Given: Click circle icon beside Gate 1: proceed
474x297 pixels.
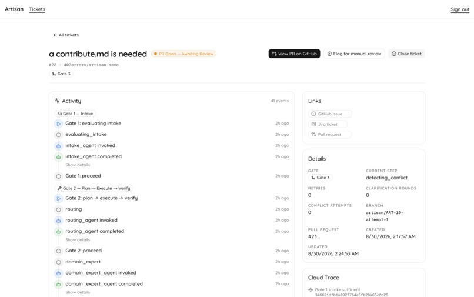Looking at the screenshot, I should pos(59,176).
